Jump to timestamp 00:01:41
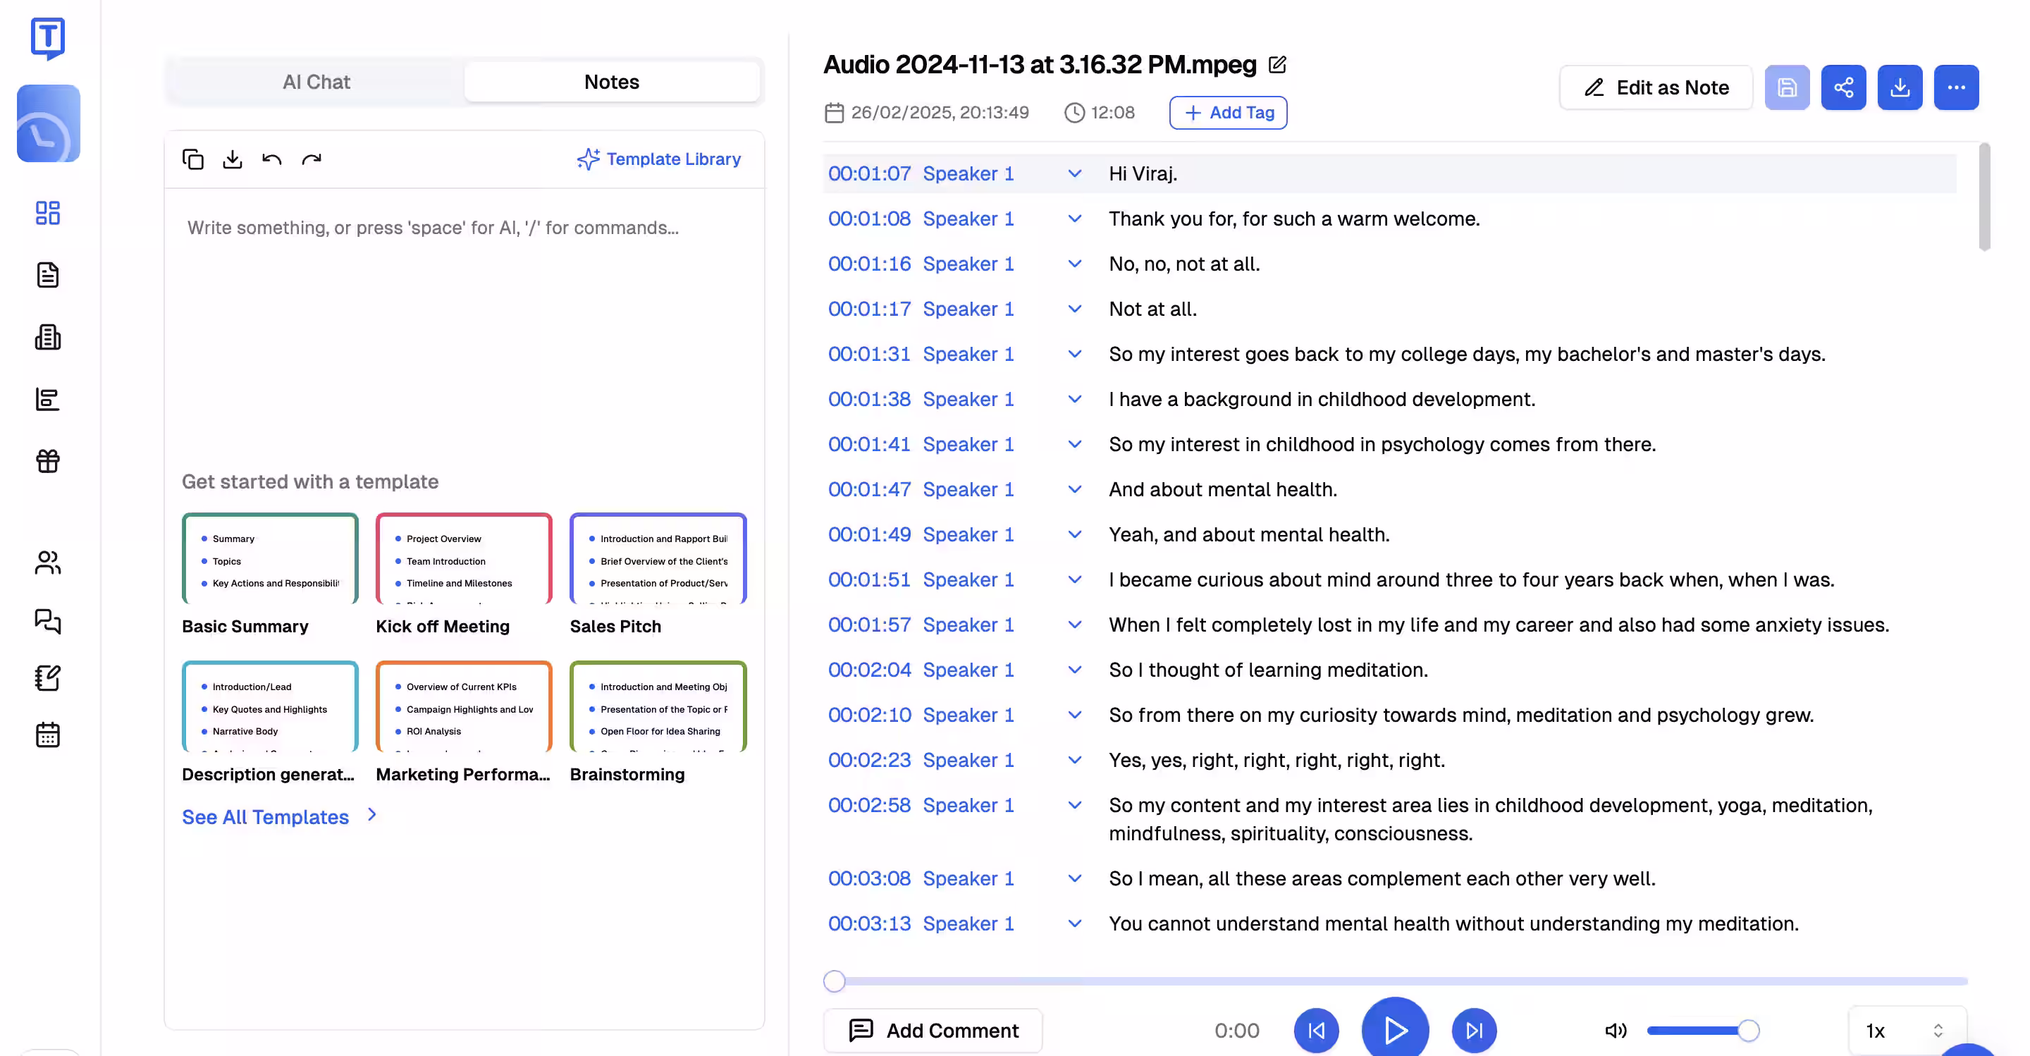Viewport: 2030px width, 1056px height. 869,445
